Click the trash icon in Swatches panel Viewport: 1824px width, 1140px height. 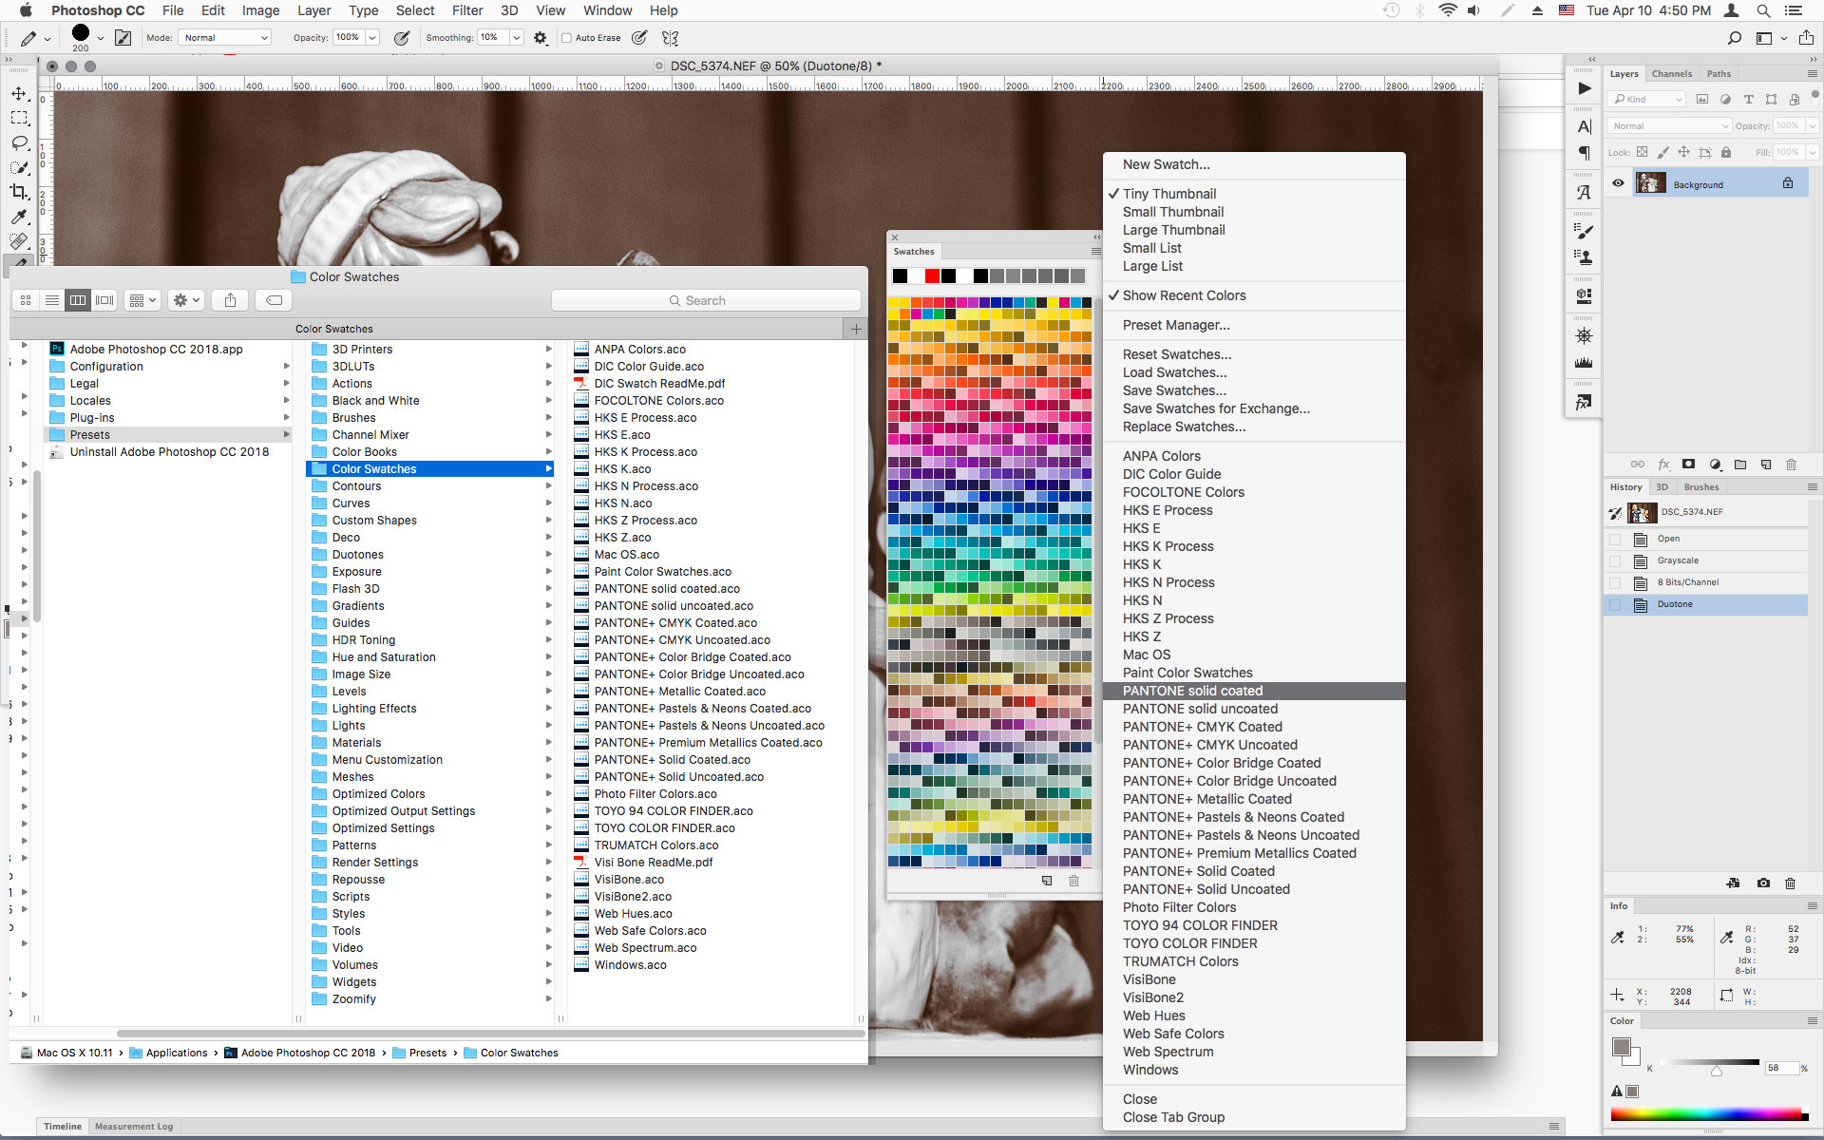1073,881
